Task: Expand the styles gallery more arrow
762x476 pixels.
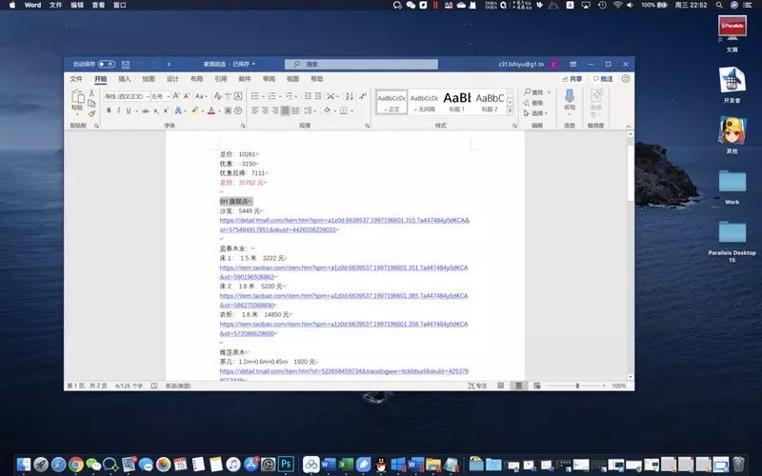Action: tap(510, 111)
